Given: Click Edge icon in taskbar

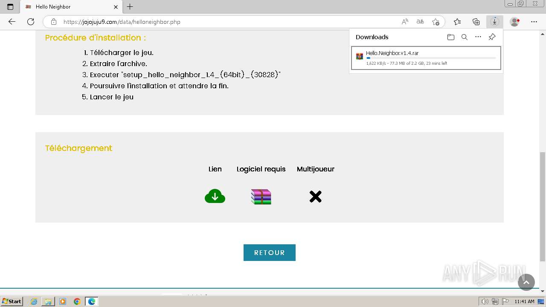Looking at the screenshot, I should point(92,301).
